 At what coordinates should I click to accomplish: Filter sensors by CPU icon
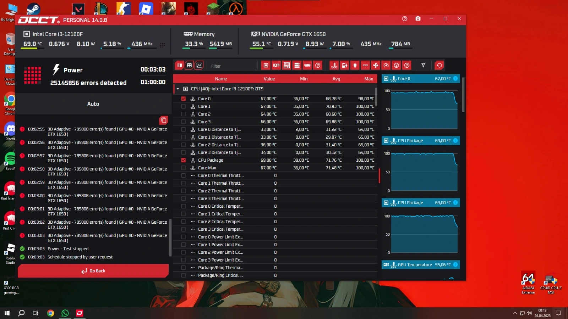(x=266, y=65)
